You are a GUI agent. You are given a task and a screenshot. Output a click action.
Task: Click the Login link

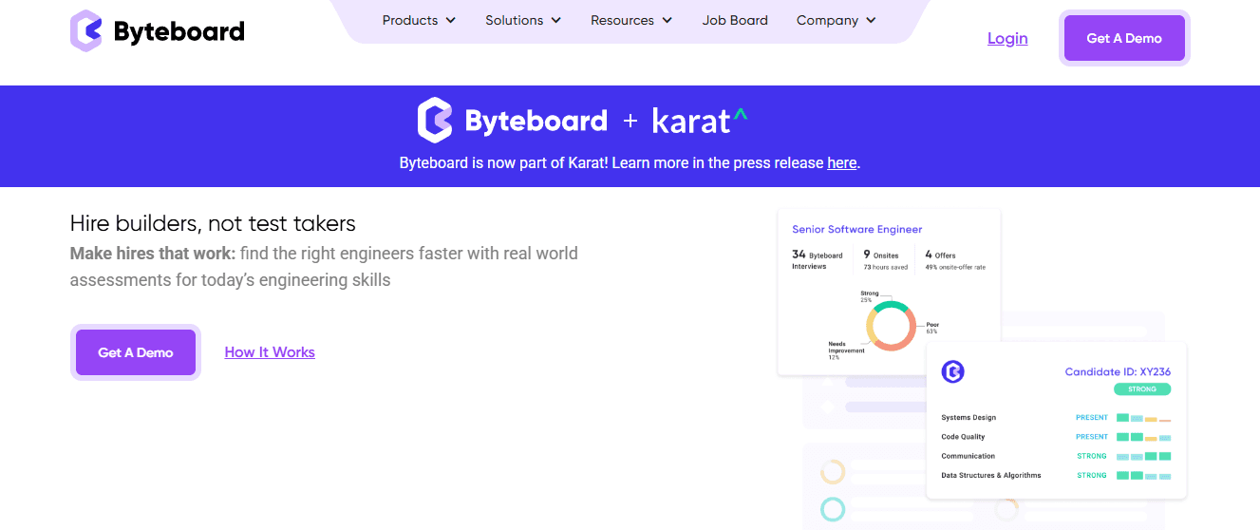click(x=1007, y=38)
